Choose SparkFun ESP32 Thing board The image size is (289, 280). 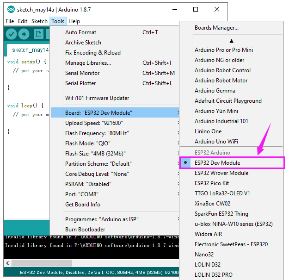pyautogui.click(x=232, y=214)
